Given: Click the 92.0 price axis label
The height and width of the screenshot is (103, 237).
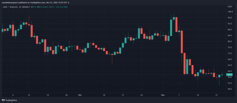Looking at the screenshot, I should pyautogui.click(x=230, y=24).
